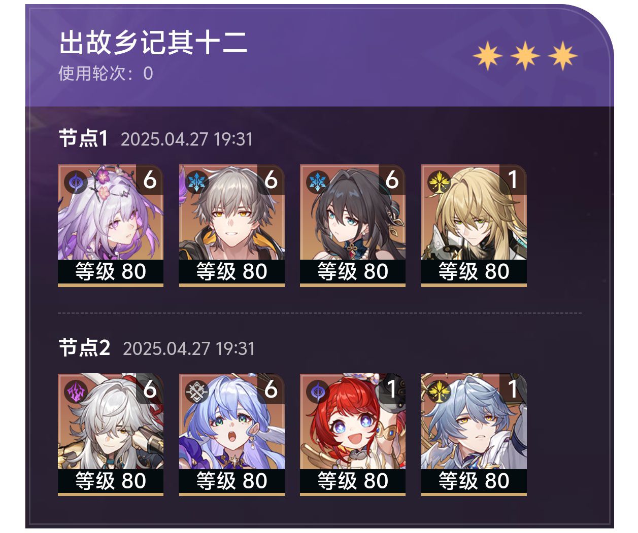Click the Ice element icon on the gray-haired male character
Image resolution: width=638 pixels, height=533 pixels.
(x=197, y=183)
